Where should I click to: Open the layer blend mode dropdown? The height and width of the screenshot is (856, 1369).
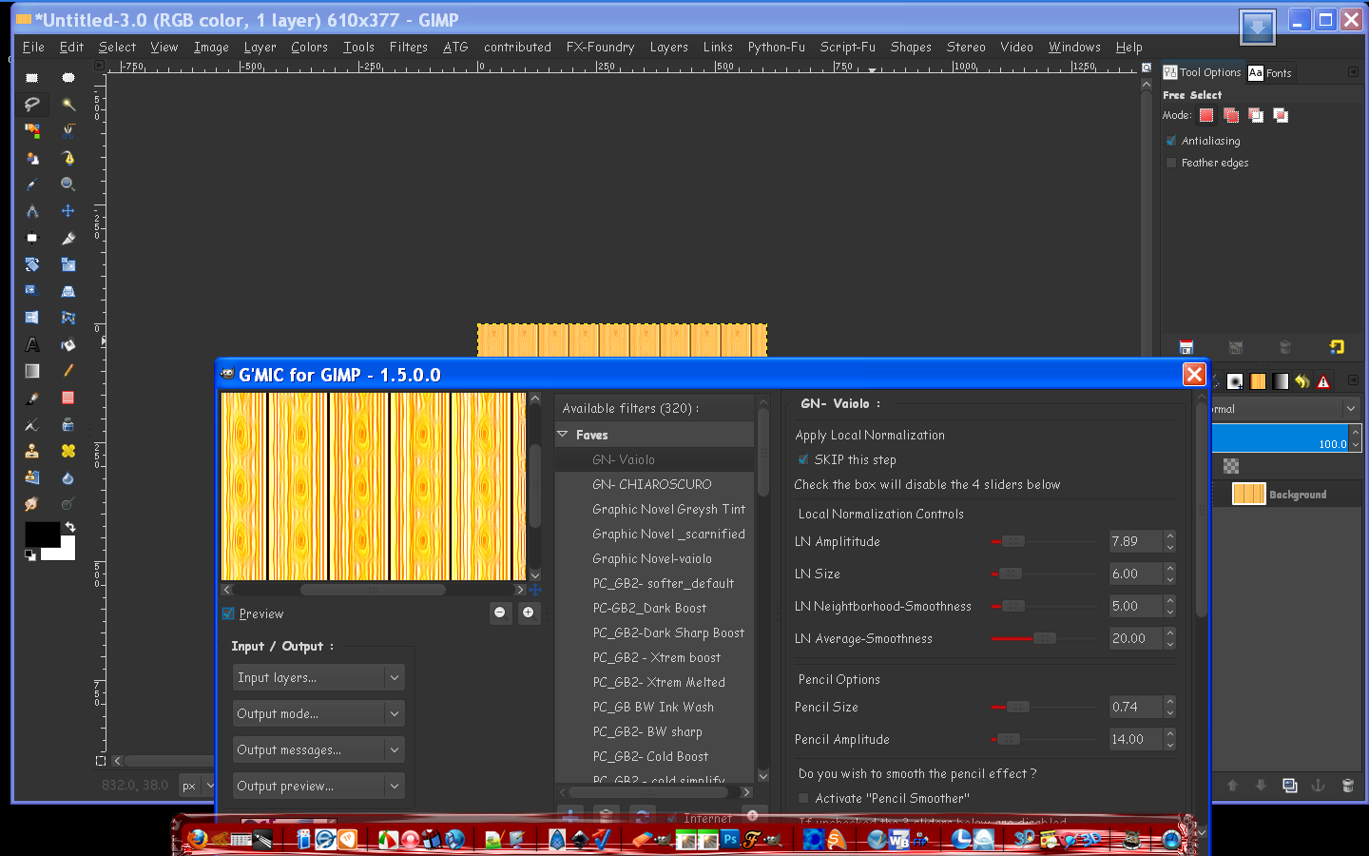click(x=1285, y=409)
